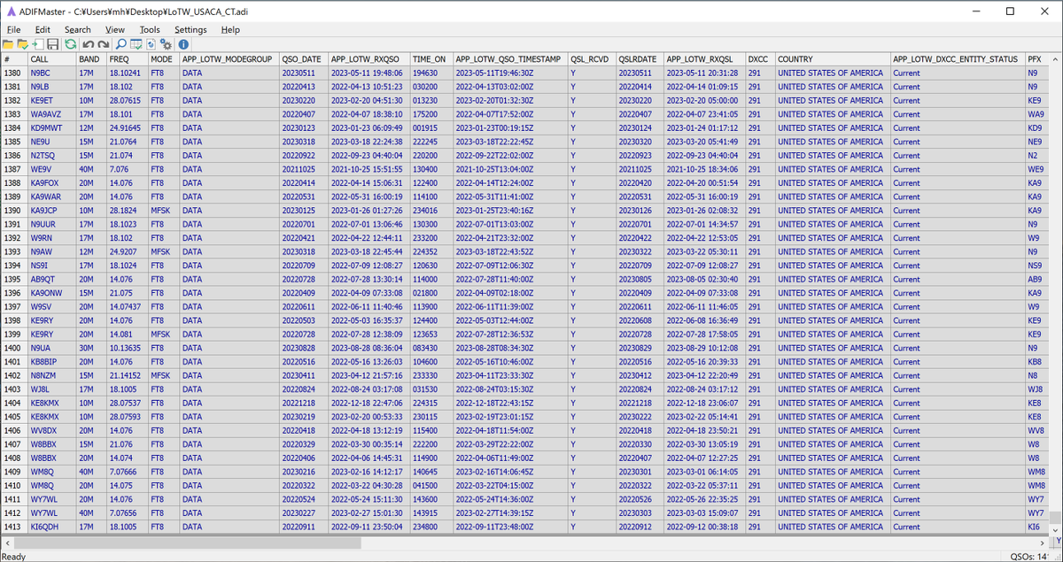1063x562 pixels.
Task: Click the COUNTRY column header
Action: coord(832,58)
